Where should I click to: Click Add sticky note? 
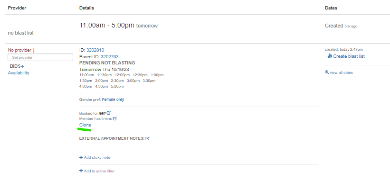tap(97, 157)
